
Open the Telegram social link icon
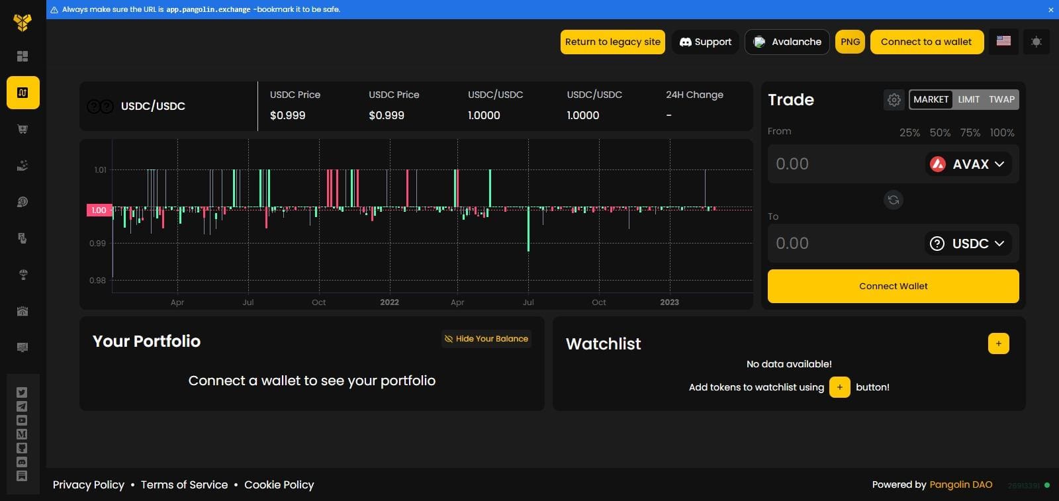22,406
